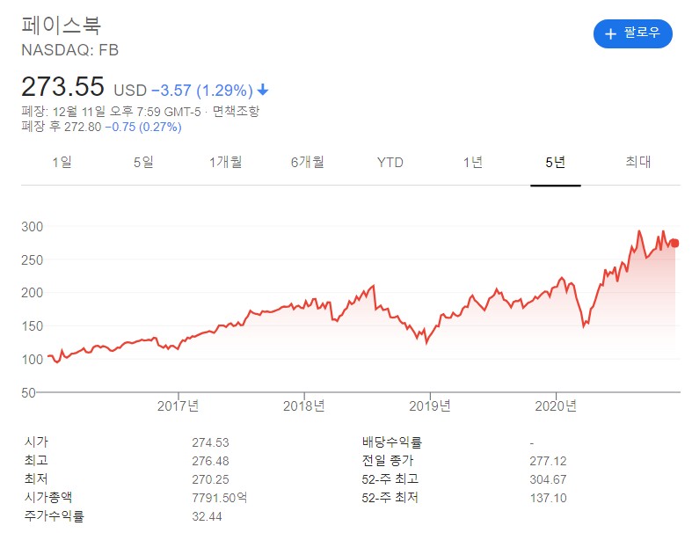Click the 2017년 axis label
Screen dimensions: 692x533
[178, 405]
